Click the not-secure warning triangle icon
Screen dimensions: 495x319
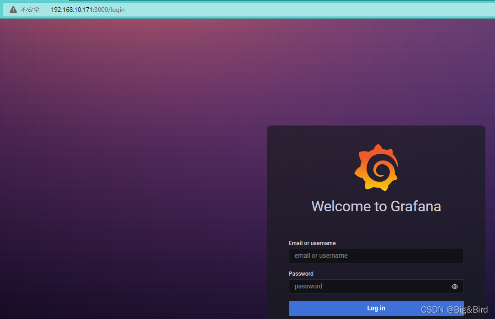pyautogui.click(x=13, y=10)
